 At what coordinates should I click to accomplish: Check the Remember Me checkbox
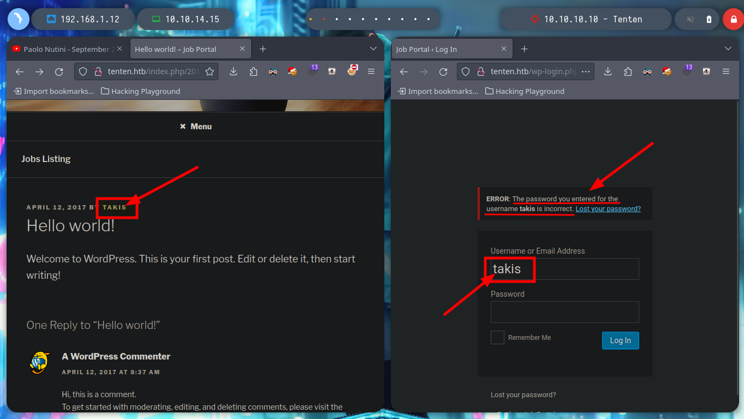[497, 337]
